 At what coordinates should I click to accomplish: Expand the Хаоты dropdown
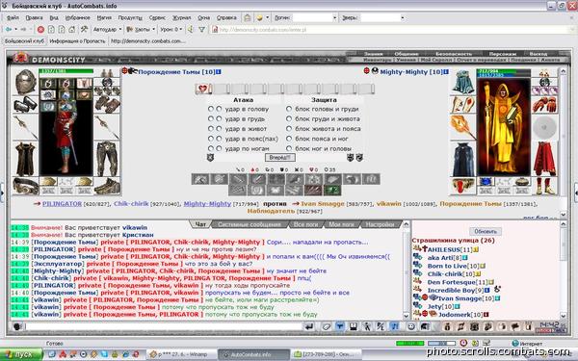click(x=141, y=30)
